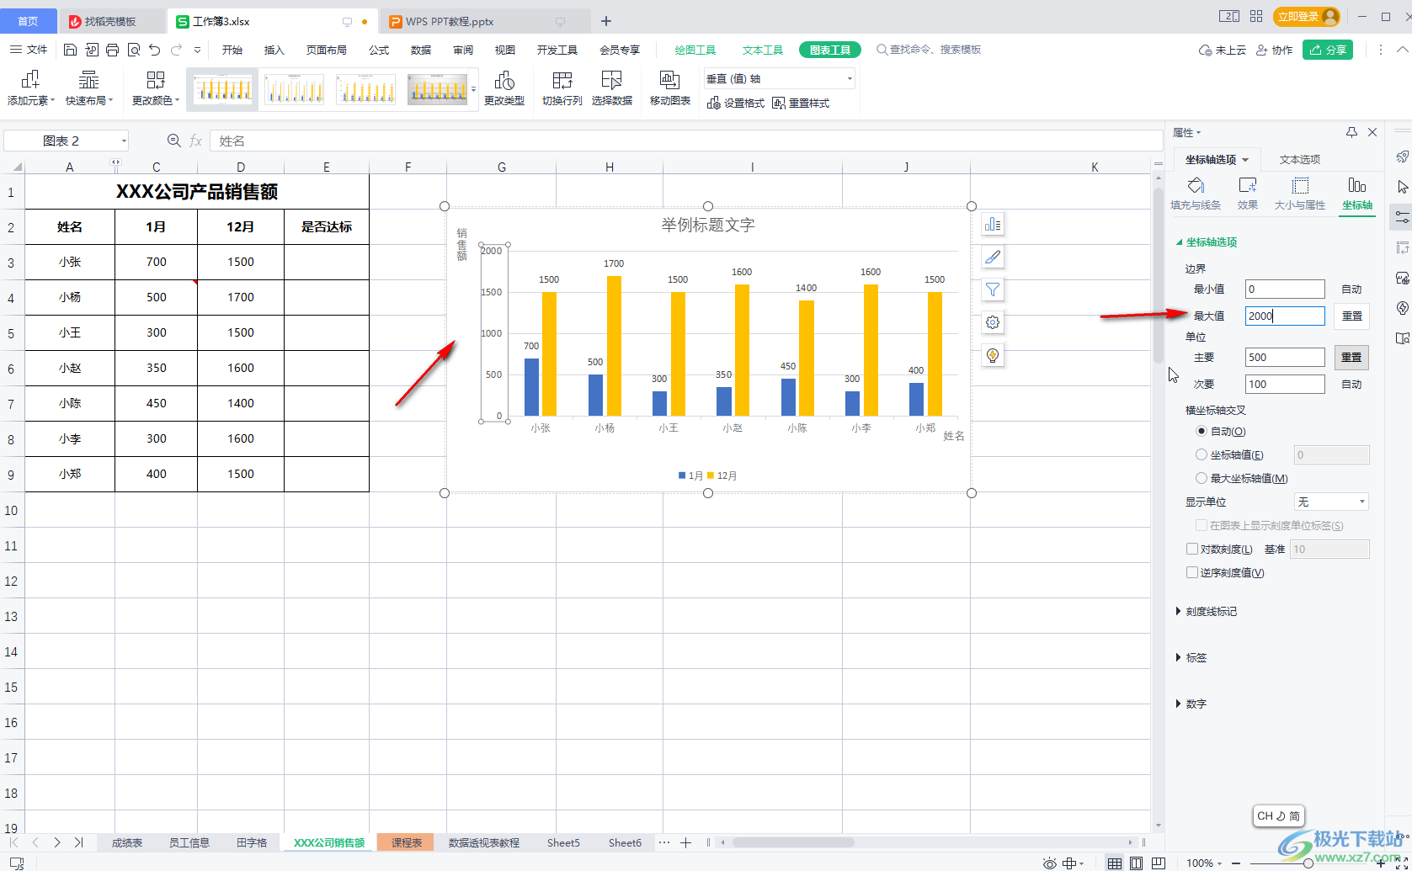This screenshot has width=1412, height=871.
Task: Click Change Type (更改类型) chart icon
Action: [x=504, y=88]
